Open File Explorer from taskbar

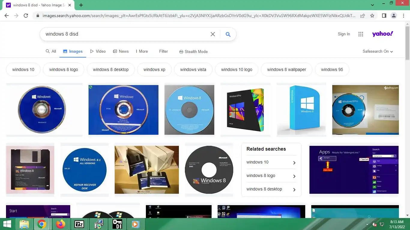coord(24,224)
